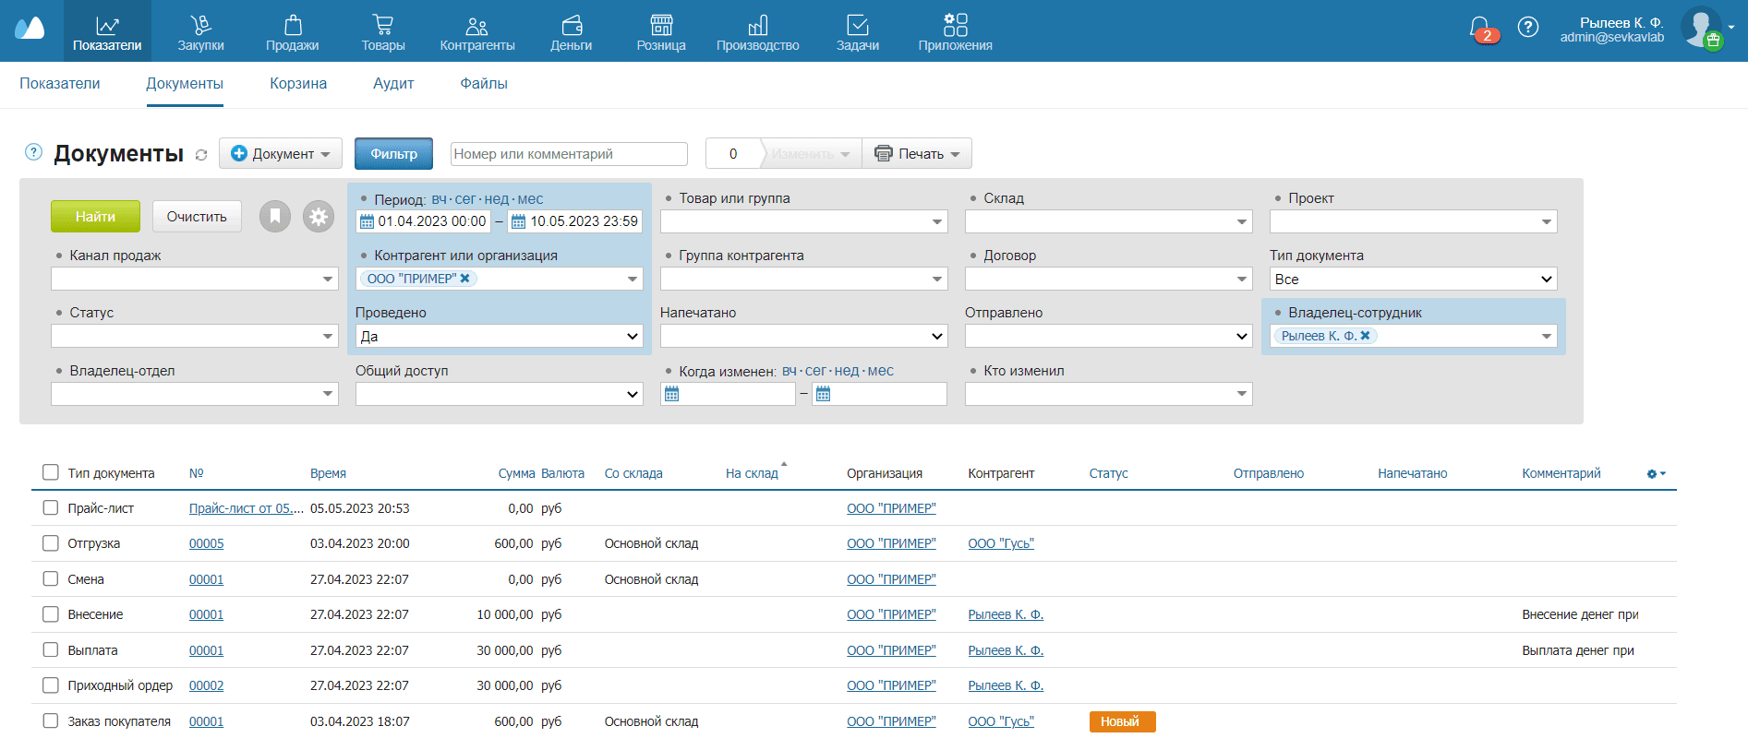Expand the Печать dropdown button
The height and width of the screenshot is (738, 1748).
[x=918, y=154]
